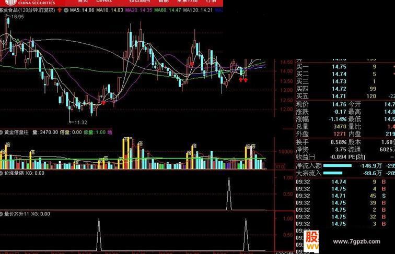This screenshot has height=254, width=395.
Task: Click the 收益(一) -0.094 earnings value
Action: coord(338,157)
